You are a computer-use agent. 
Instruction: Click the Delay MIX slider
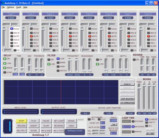click(30, 65)
